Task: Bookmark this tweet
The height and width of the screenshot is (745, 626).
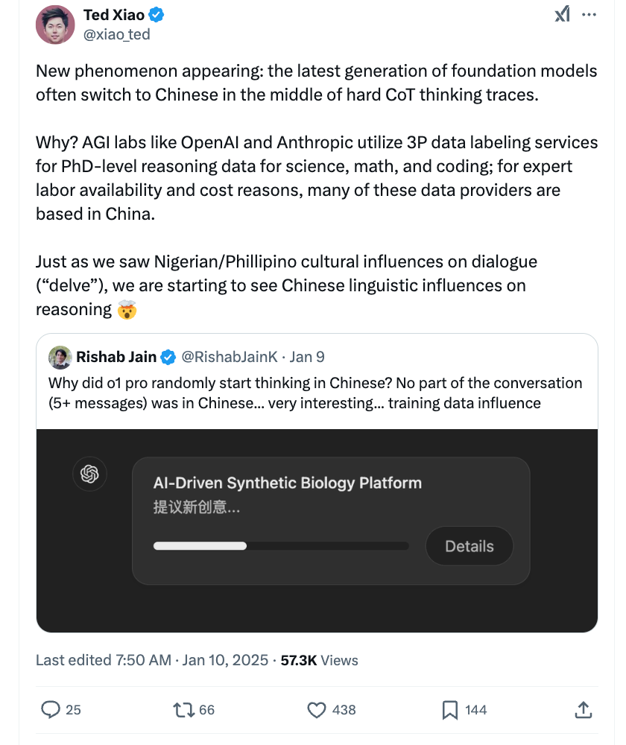Action: coord(449,710)
